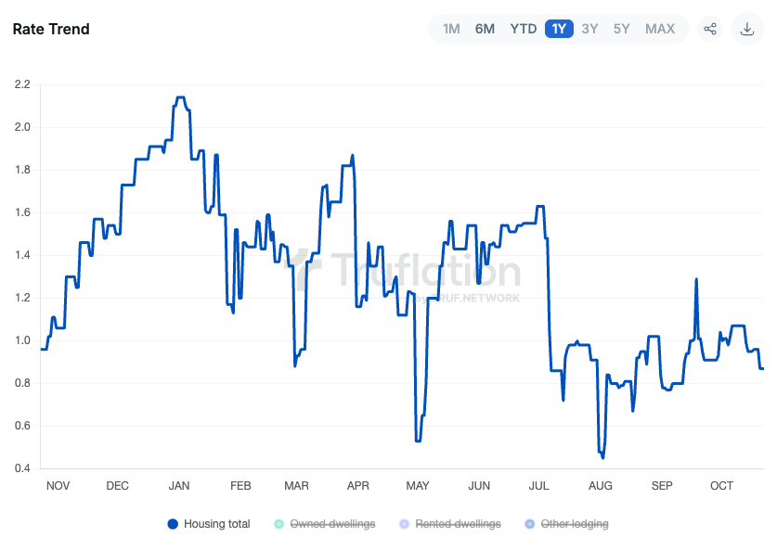Share the Rate Trend chart
The width and height of the screenshot is (777, 550).
tap(710, 29)
